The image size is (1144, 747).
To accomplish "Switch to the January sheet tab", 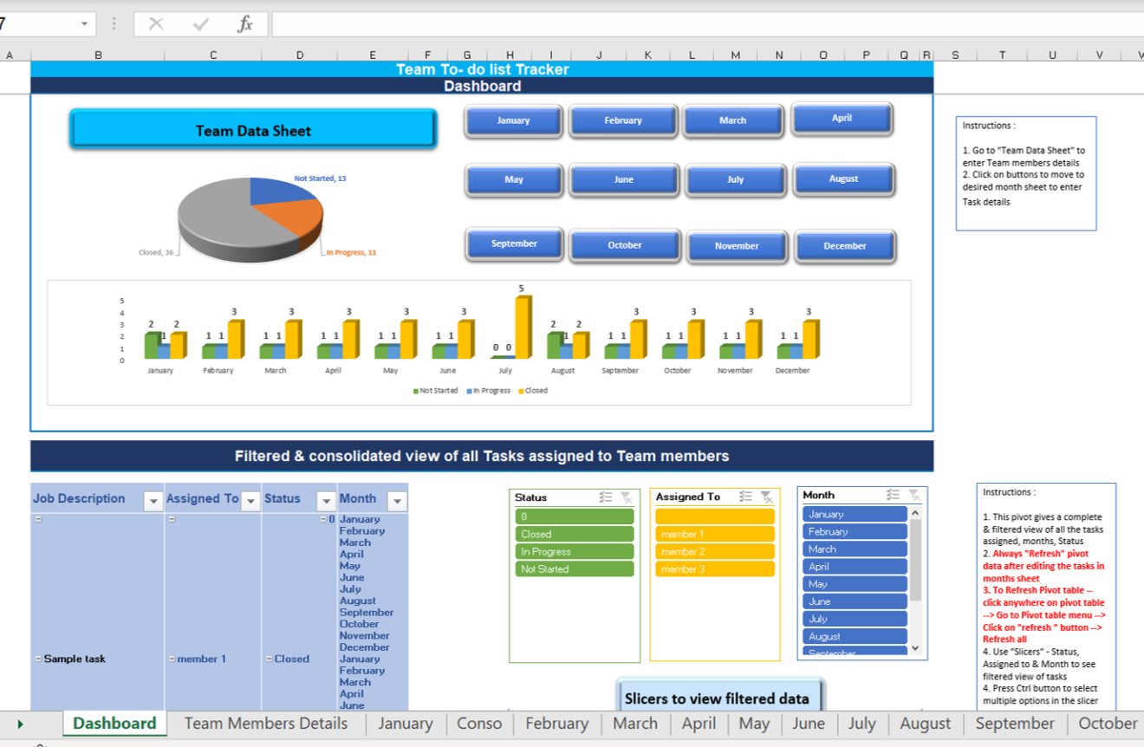I will coord(405,724).
